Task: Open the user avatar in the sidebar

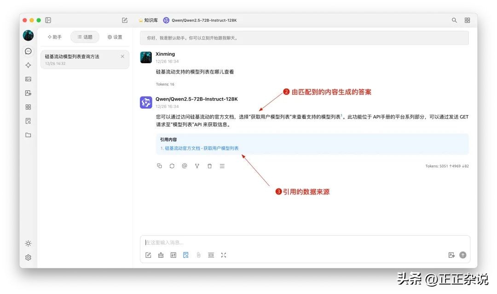Action: [x=28, y=35]
